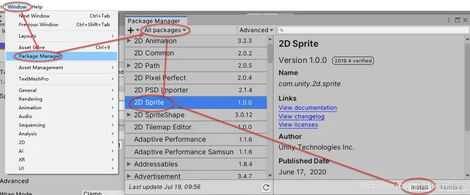
Task: Open the Audio submenu
Action: pyautogui.click(x=61, y=116)
